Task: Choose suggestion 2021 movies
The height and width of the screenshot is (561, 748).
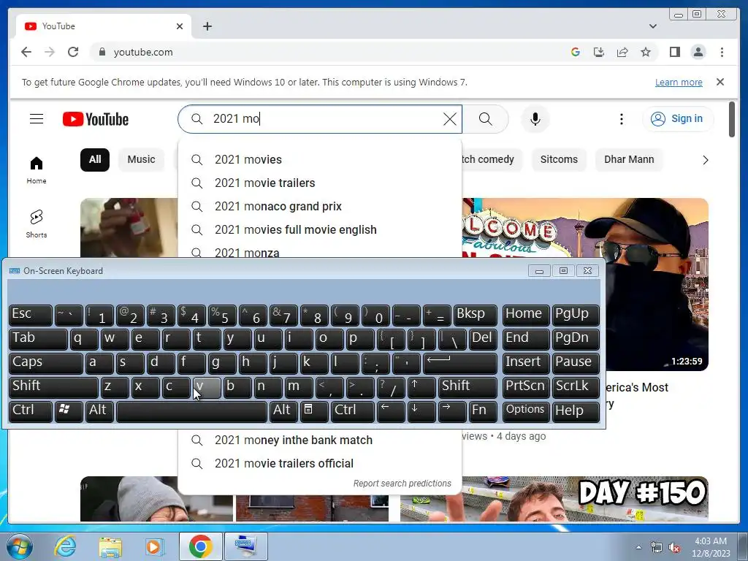Action: [x=320, y=159]
